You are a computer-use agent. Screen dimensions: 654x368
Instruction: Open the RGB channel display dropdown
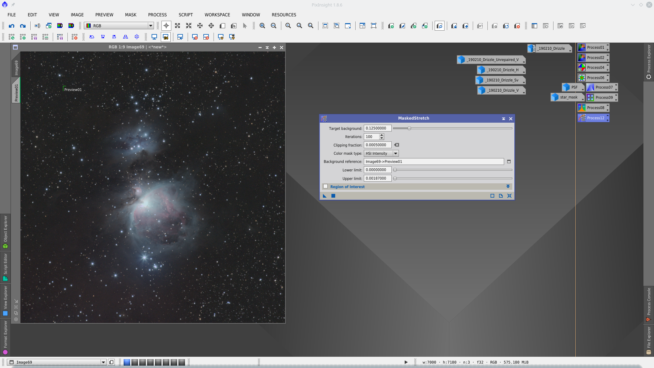[x=150, y=26]
